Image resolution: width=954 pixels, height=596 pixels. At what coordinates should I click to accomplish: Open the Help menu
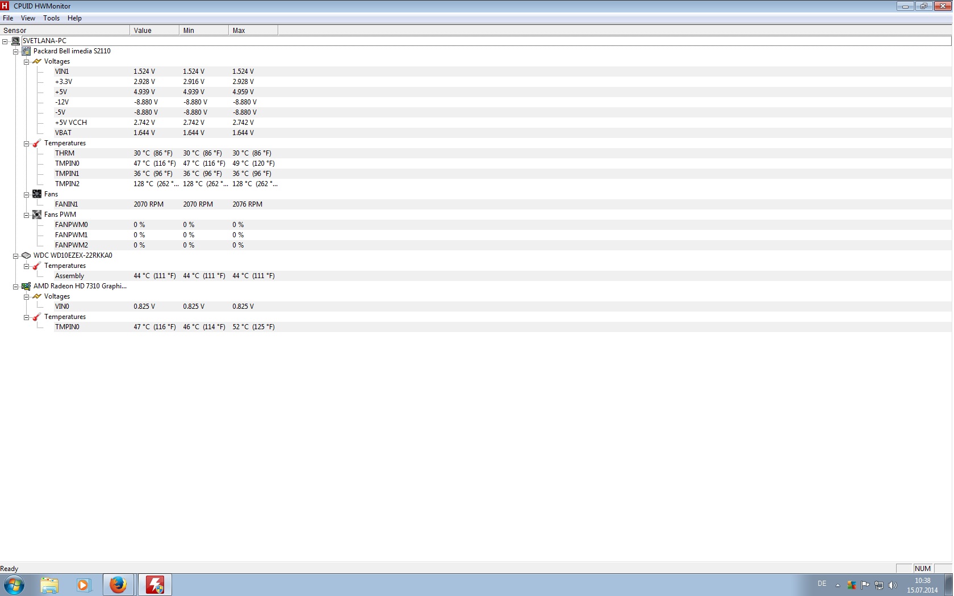pyautogui.click(x=74, y=18)
